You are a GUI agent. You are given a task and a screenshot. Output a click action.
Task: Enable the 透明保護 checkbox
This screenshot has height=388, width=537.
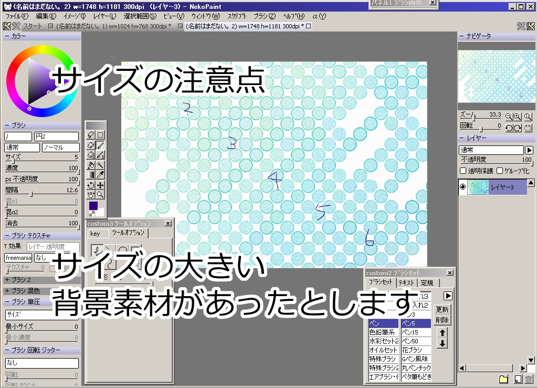(463, 171)
